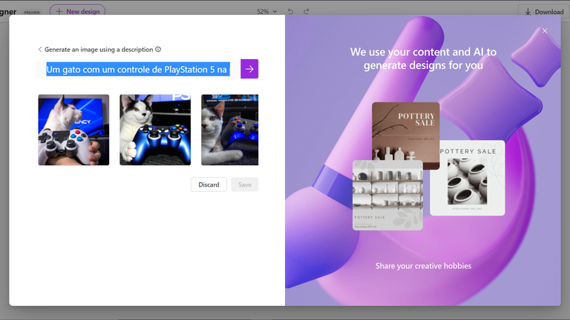The height and width of the screenshot is (320, 570).
Task: Click the grey Pottery Sale shelf design card
Action: coord(387,196)
